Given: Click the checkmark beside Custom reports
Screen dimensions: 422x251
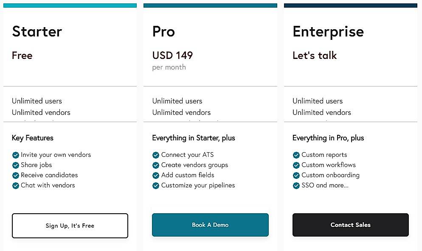Looking at the screenshot, I should tap(296, 155).
